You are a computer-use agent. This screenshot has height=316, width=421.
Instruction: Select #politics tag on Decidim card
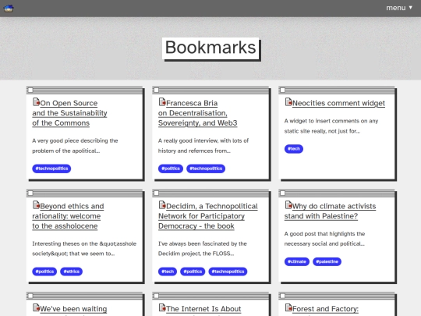click(193, 272)
